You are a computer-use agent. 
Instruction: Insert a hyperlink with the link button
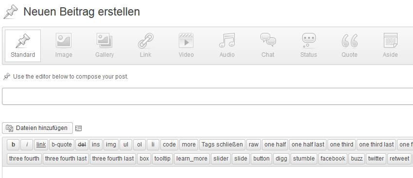[x=41, y=145]
